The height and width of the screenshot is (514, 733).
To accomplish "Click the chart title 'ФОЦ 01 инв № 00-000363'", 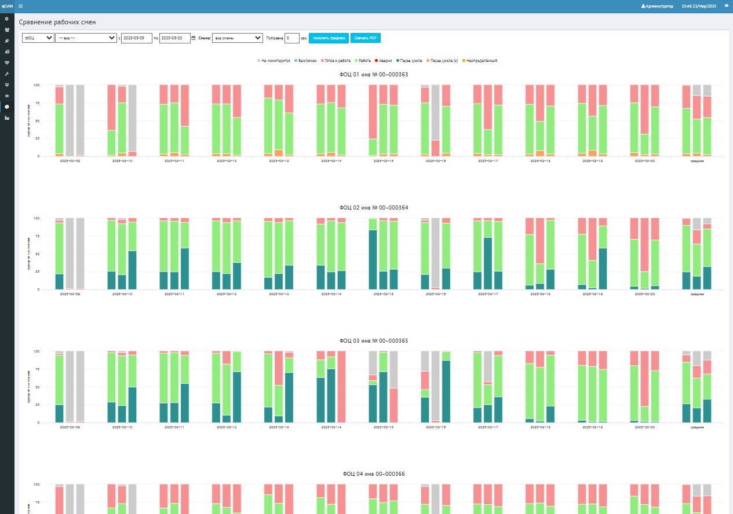I will (374, 75).
